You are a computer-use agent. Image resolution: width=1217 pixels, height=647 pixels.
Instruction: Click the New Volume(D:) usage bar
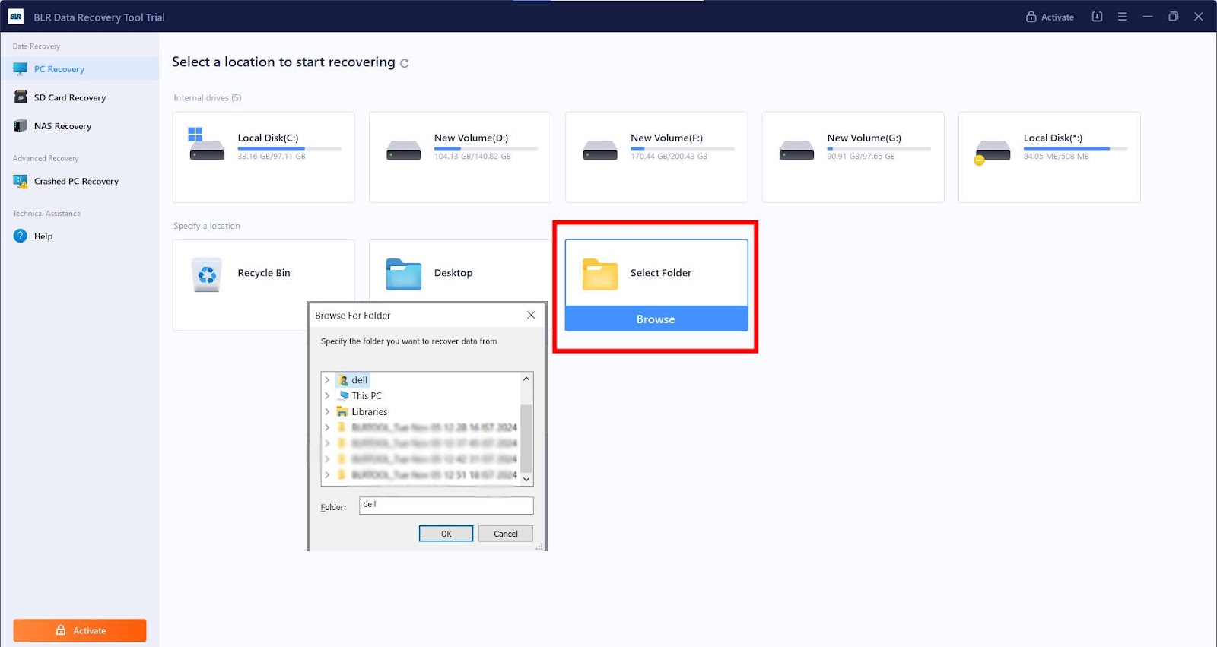click(x=485, y=148)
